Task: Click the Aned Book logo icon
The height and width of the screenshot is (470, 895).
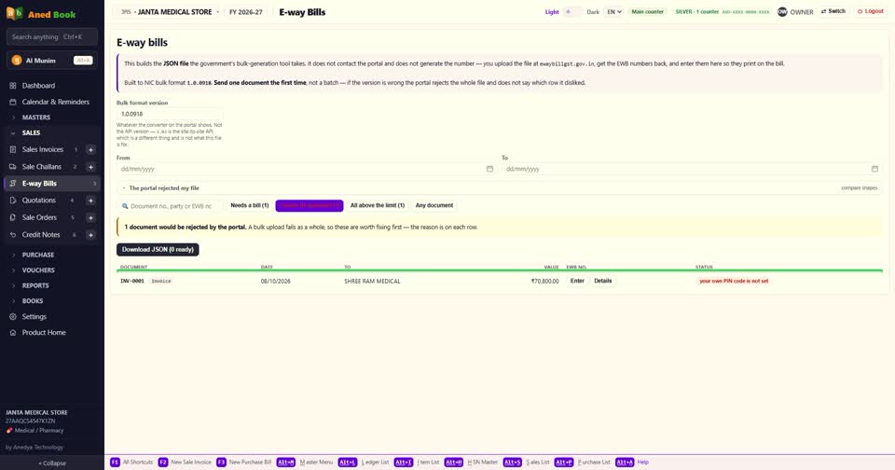Action: (x=14, y=13)
